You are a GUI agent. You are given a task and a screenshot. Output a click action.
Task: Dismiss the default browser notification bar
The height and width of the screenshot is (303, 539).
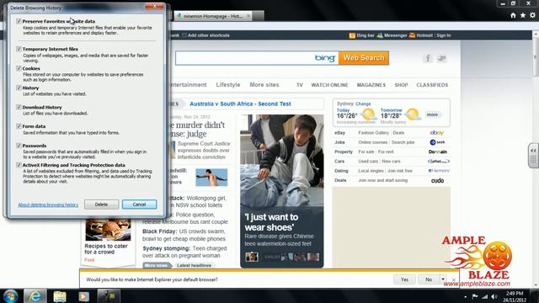(x=454, y=279)
